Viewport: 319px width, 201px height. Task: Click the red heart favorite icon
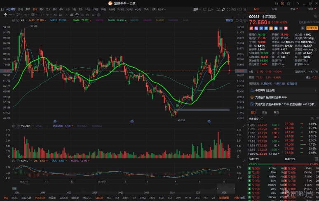coord(286,28)
